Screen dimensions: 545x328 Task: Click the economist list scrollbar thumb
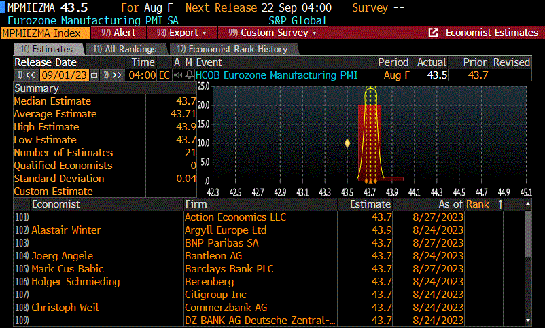528,234
